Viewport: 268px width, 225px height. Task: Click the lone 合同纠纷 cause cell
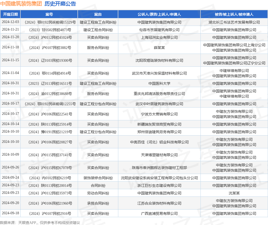(x=98, y=185)
